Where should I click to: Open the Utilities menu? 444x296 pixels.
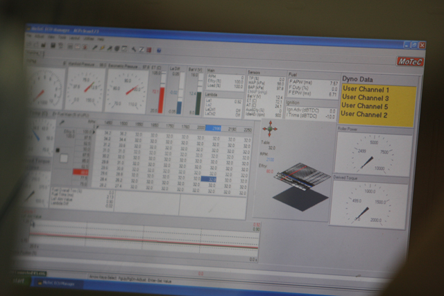pyautogui.click(x=89, y=39)
